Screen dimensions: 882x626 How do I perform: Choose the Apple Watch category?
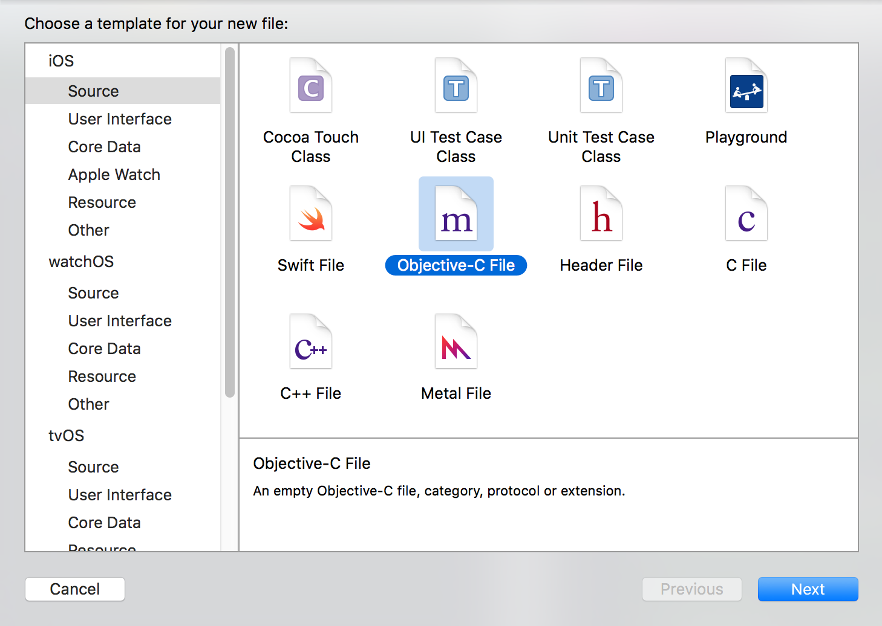(114, 174)
